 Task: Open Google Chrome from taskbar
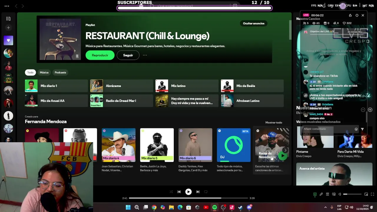coord(154,207)
